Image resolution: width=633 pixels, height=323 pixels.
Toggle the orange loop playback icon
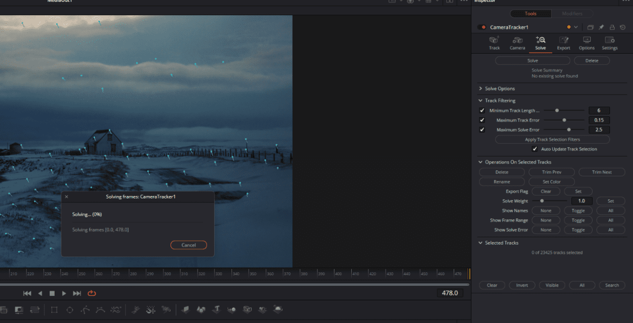pos(92,293)
